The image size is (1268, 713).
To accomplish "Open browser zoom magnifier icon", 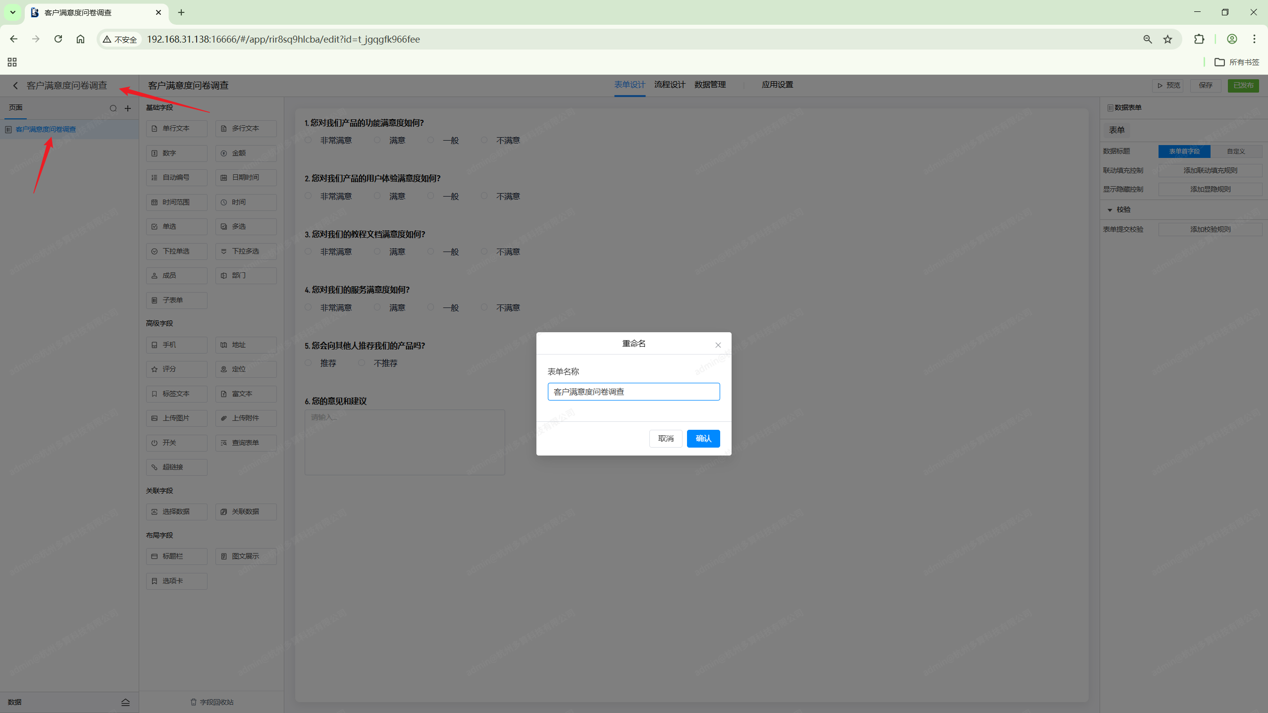I will pos(1147,39).
